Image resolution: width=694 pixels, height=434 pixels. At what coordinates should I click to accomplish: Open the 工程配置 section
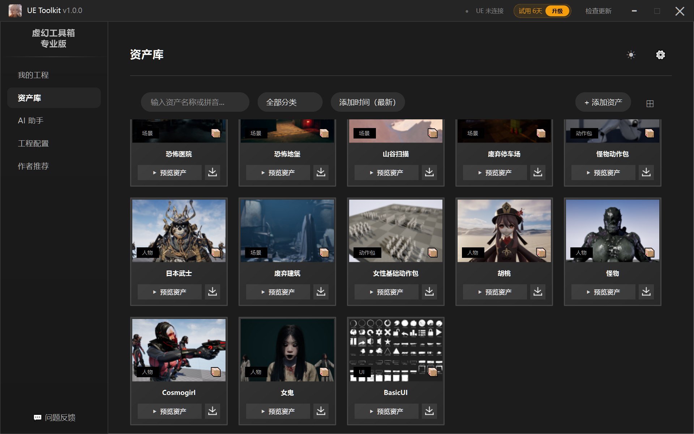coord(34,143)
